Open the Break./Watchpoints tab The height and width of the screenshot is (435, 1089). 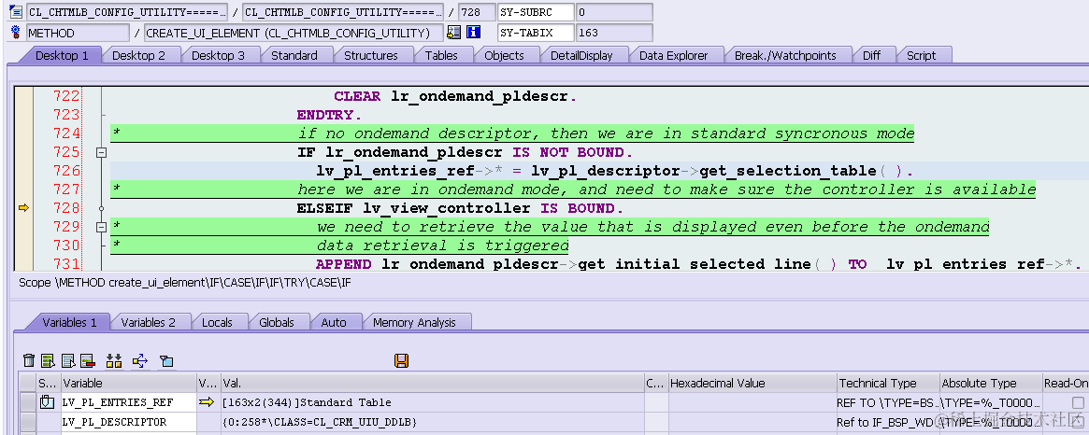[785, 55]
